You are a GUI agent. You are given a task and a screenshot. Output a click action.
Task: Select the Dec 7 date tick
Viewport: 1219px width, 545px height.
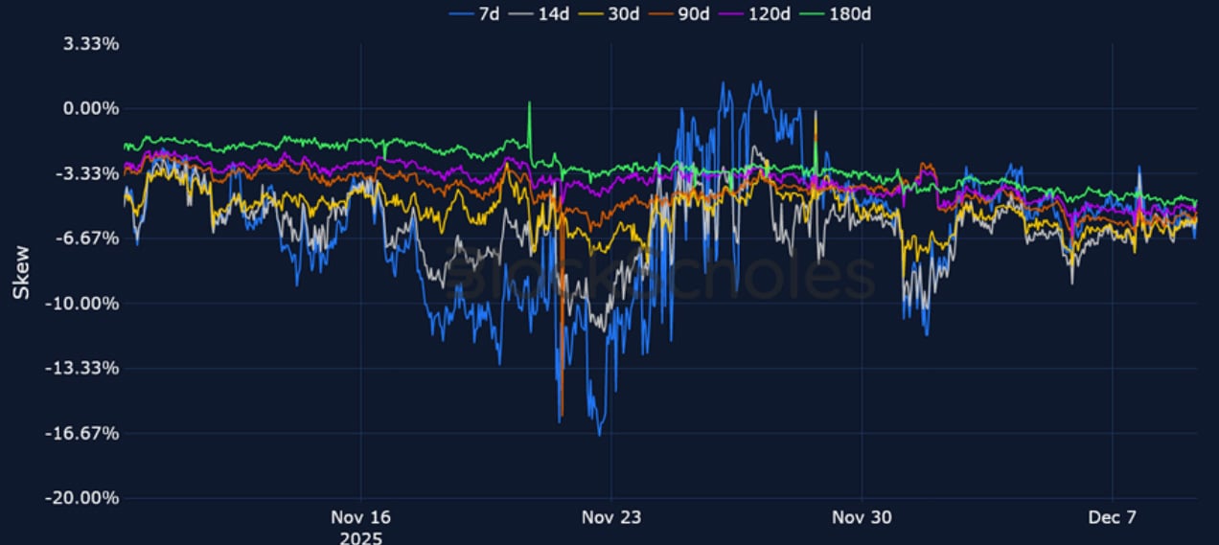pos(1113,518)
